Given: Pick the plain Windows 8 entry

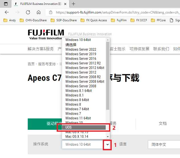Looking at the screenshot, I should [84, 104].
